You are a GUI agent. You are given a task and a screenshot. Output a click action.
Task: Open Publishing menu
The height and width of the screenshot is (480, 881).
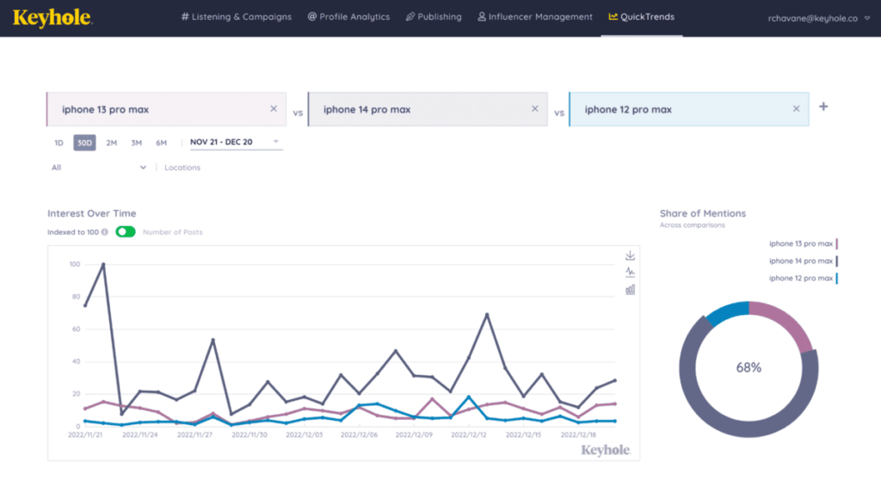tap(434, 17)
